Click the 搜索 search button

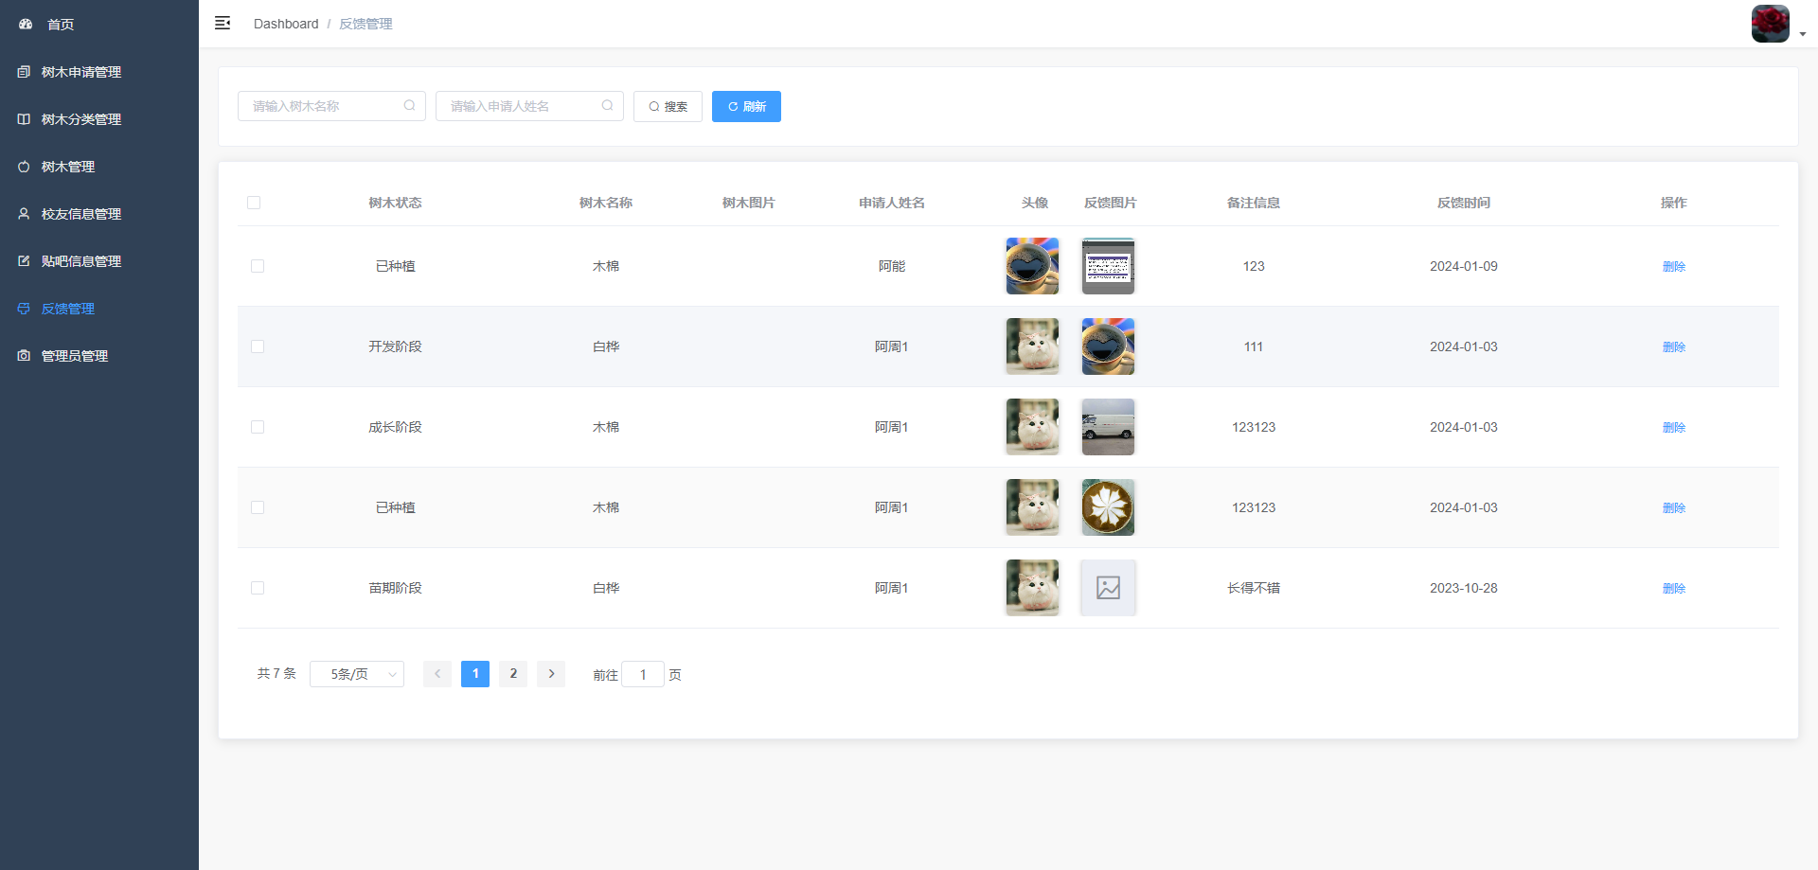click(x=668, y=106)
